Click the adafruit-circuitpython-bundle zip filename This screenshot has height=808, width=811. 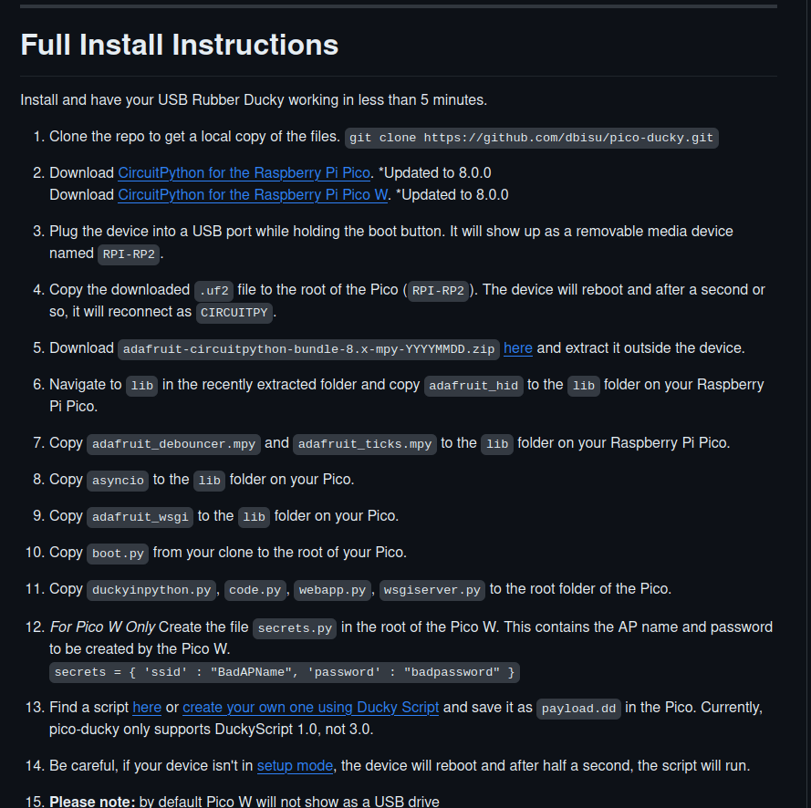pos(308,348)
